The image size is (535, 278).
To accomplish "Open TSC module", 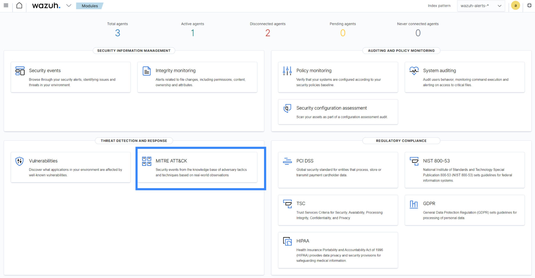I will 338,210.
